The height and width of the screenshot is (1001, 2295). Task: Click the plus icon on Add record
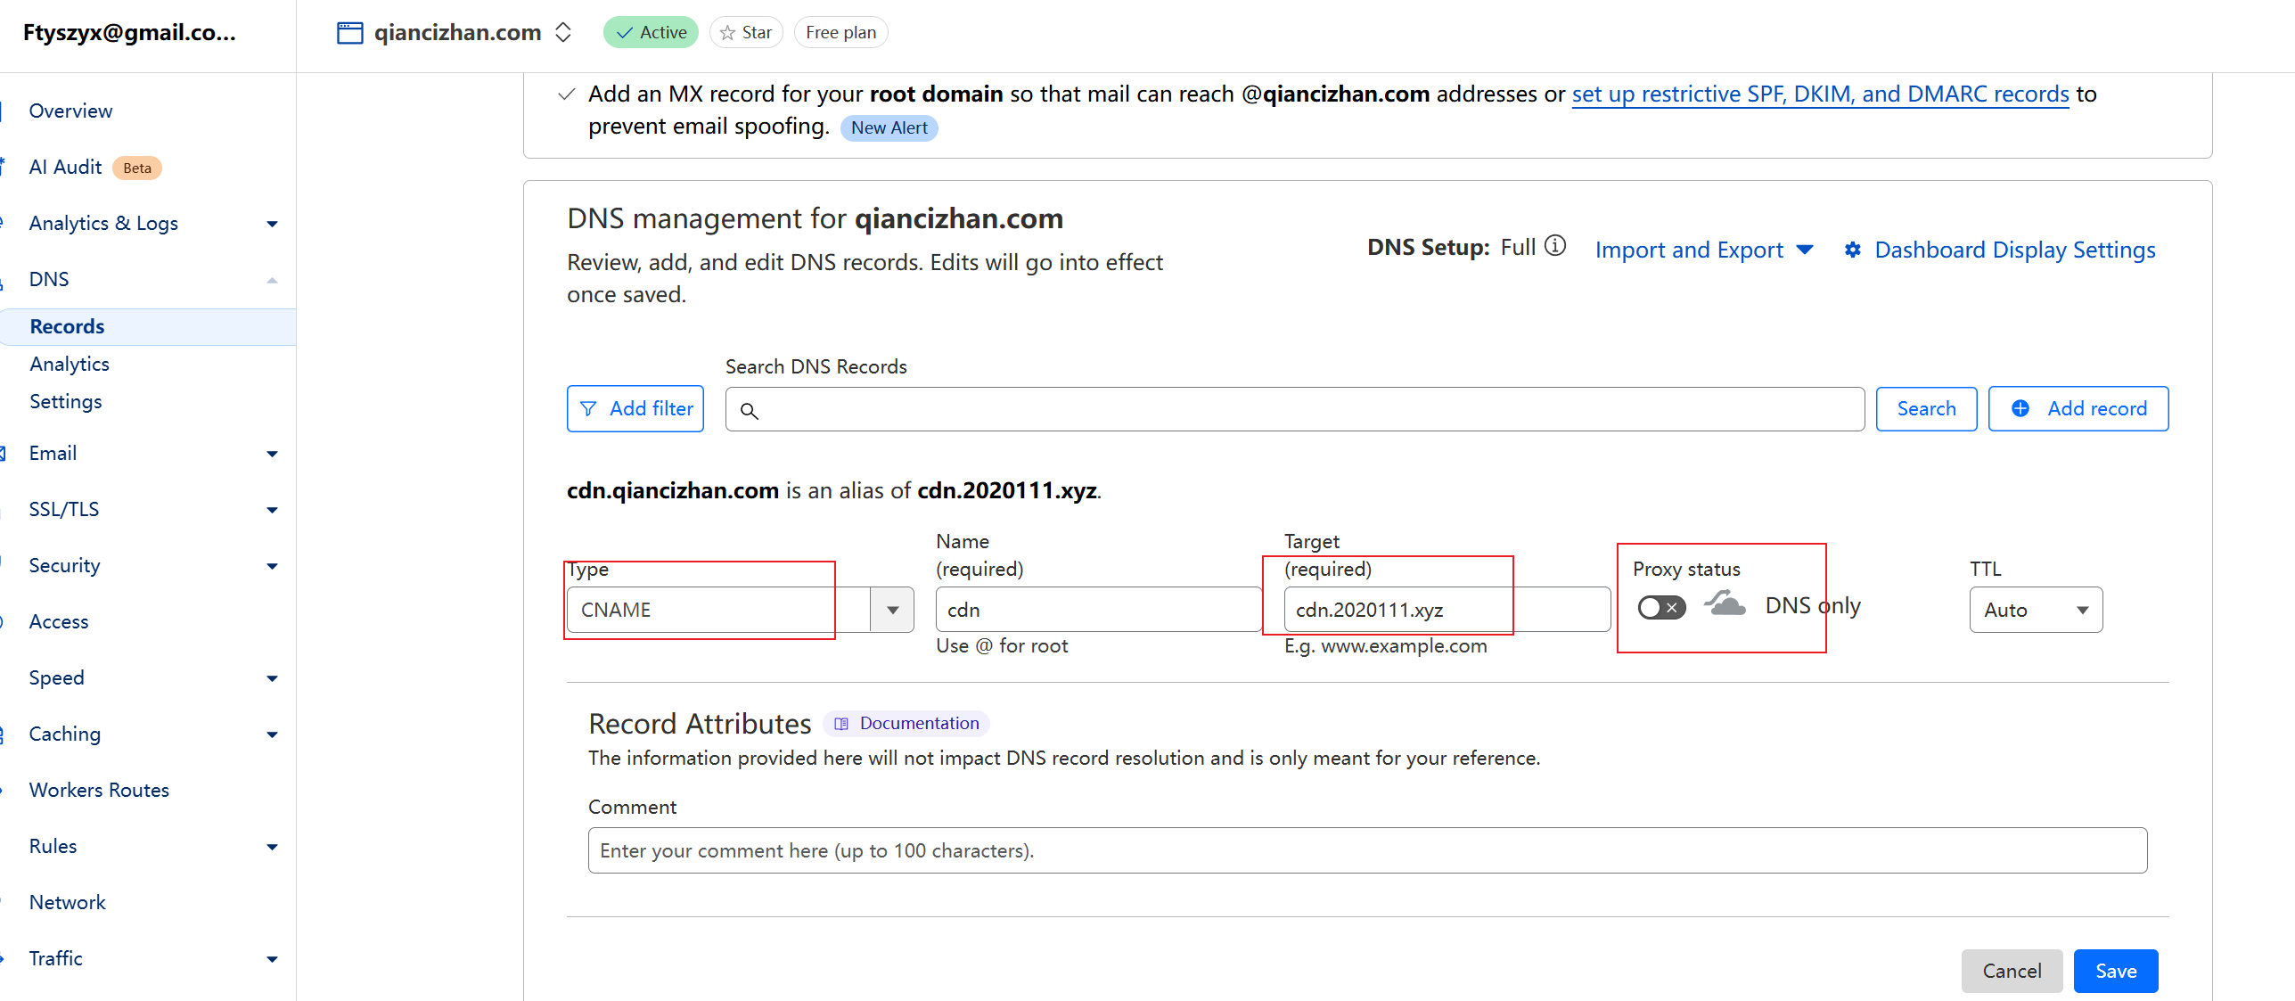click(2020, 409)
